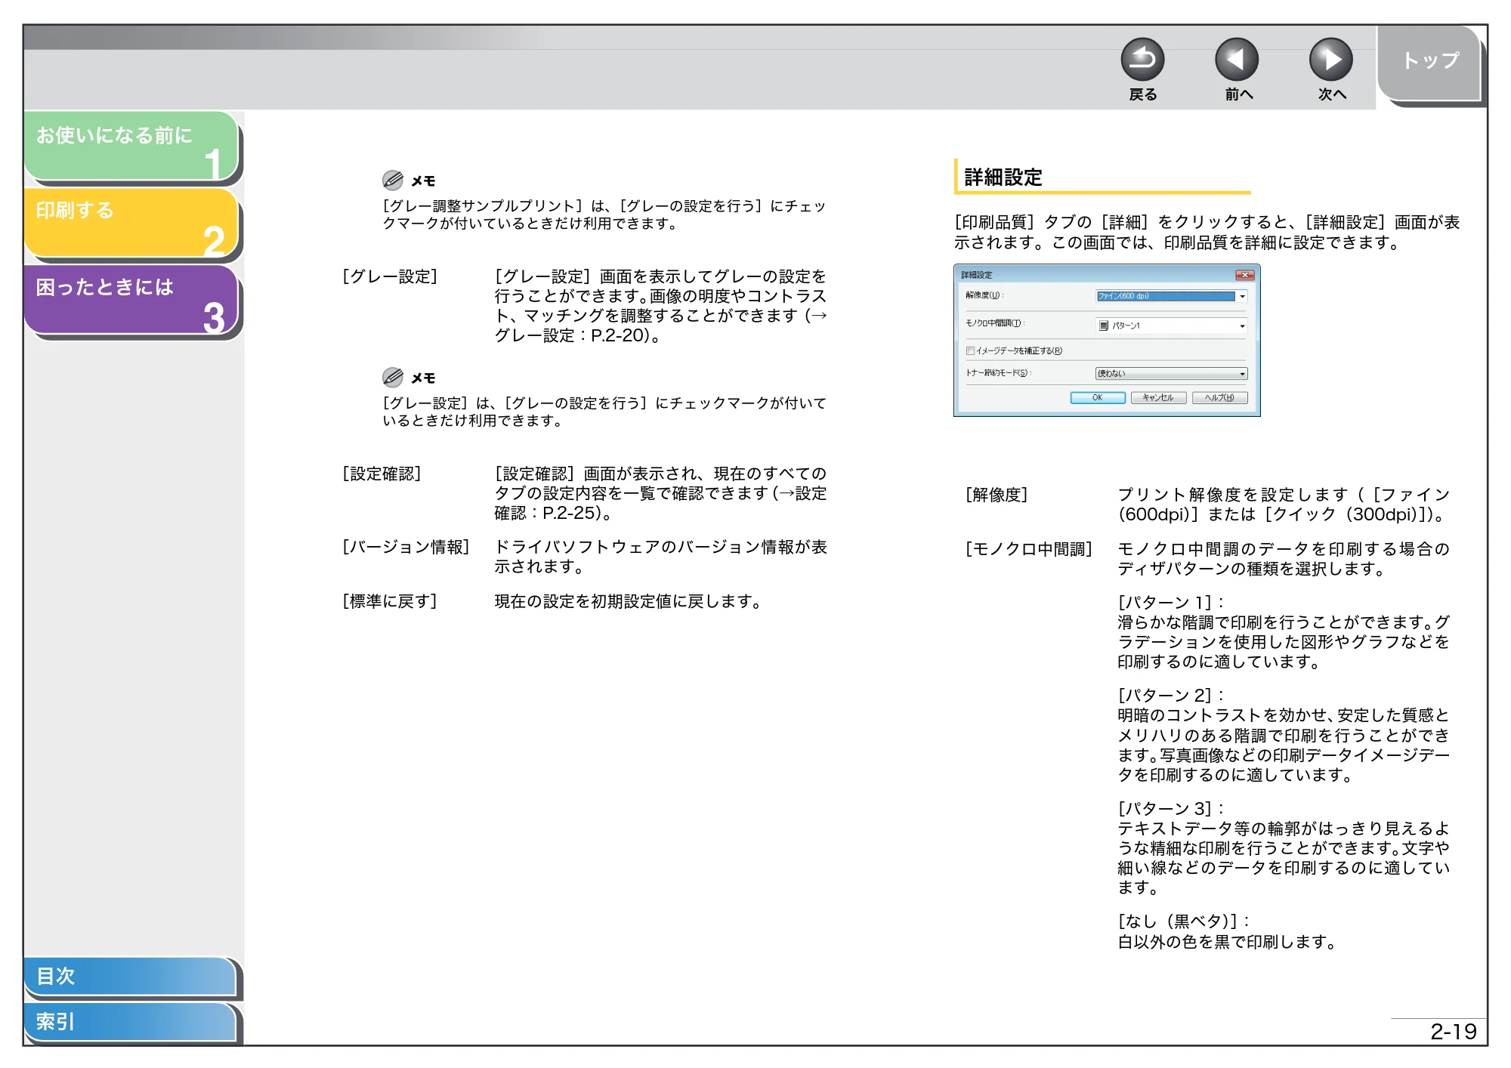
Task: Click the 詳細設定 section heading
Action: [1003, 177]
